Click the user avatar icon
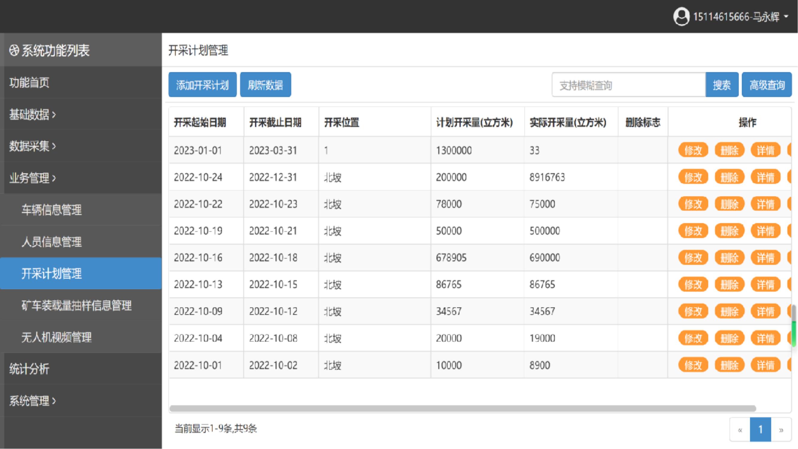 [681, 17]
